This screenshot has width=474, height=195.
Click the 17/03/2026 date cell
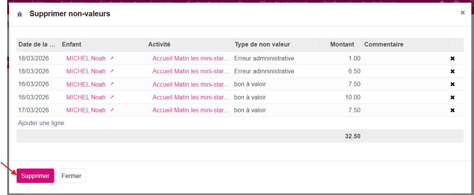pos(38,110)
